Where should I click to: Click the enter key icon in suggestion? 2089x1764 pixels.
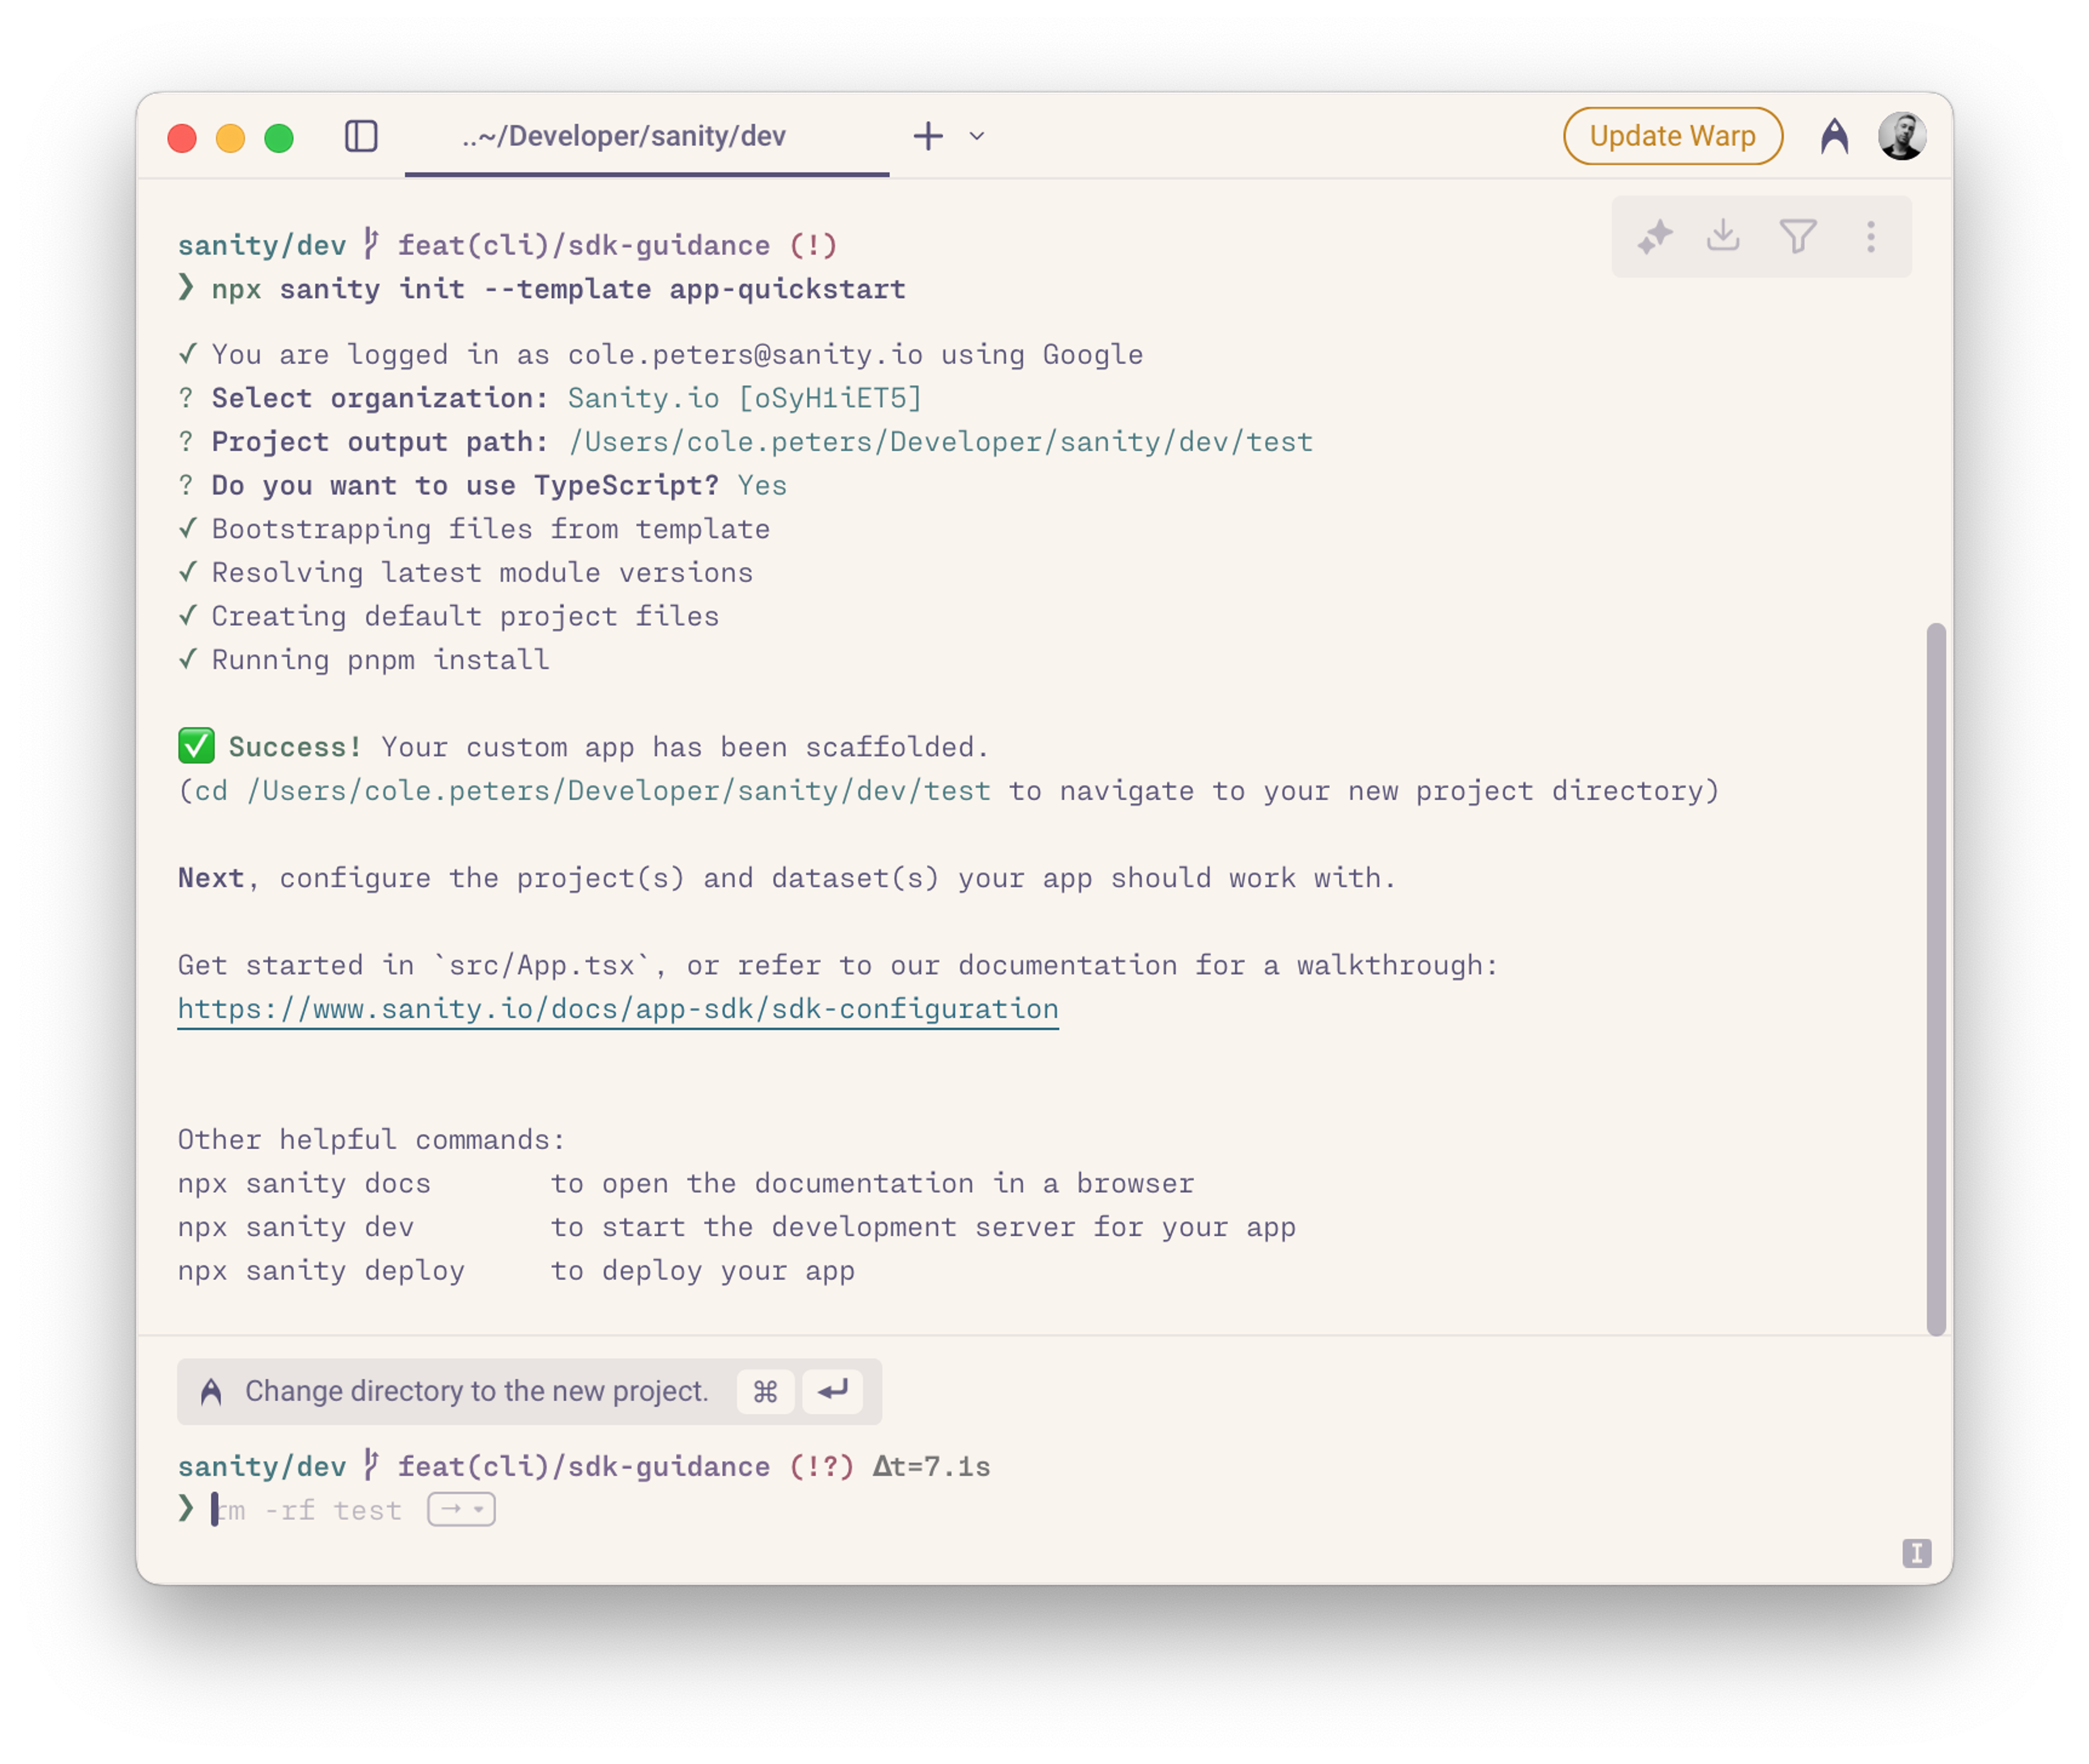[832, 1391]
